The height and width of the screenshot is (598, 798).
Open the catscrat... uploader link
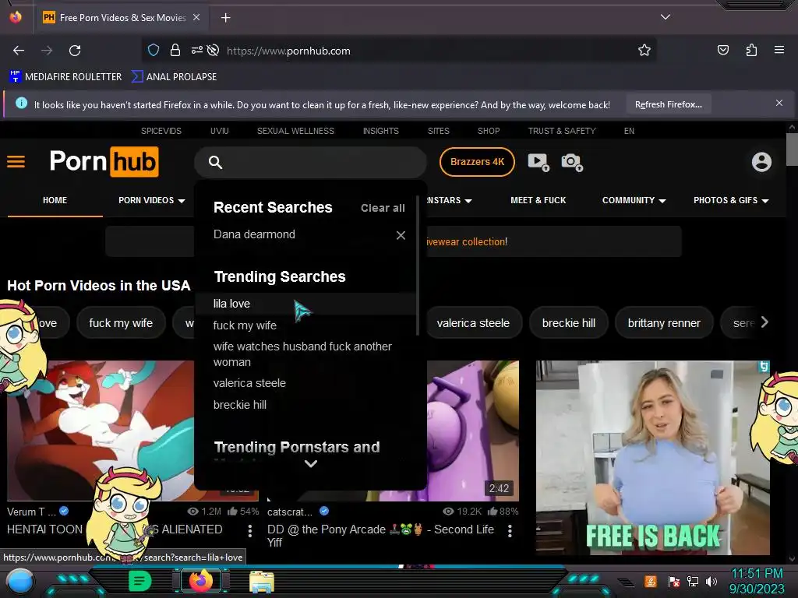coord(290,512)
